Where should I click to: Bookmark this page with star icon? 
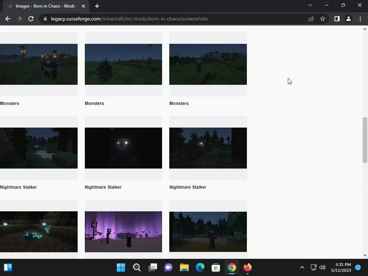pos(323,19)
